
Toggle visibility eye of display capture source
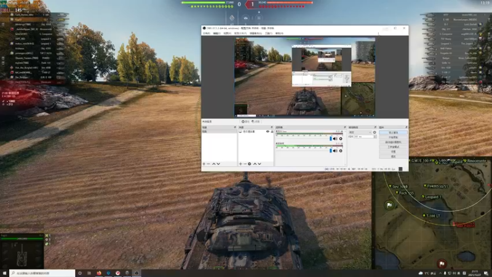[x=268, y=132]
